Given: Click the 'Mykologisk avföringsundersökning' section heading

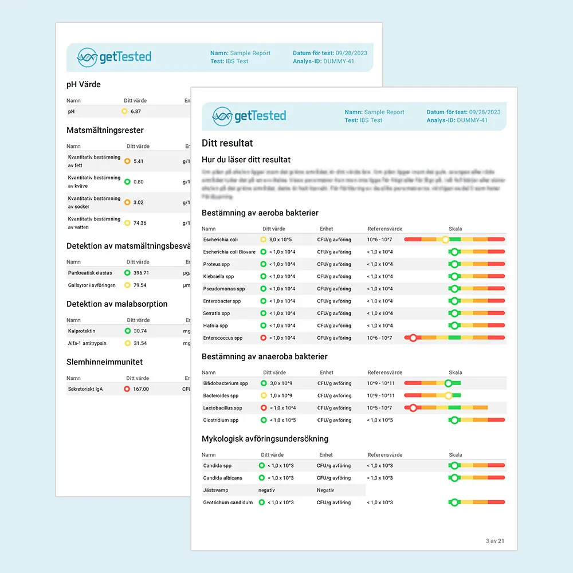Looking at the screenshot, I should pyautogui.click(x=265, y=439).
